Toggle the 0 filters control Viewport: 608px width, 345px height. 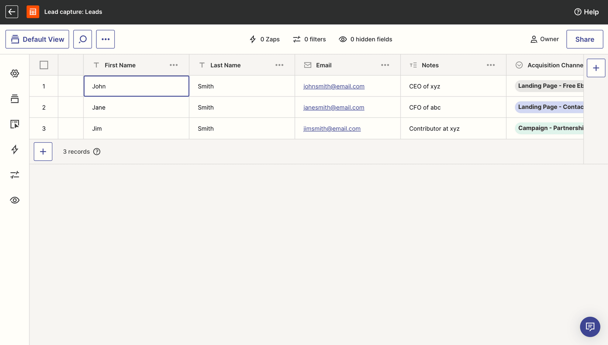pyautogui.click(x=309, y=39)
